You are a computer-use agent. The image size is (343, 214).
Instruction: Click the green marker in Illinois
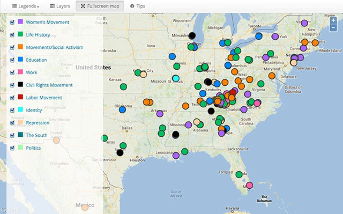pos(177,66)
